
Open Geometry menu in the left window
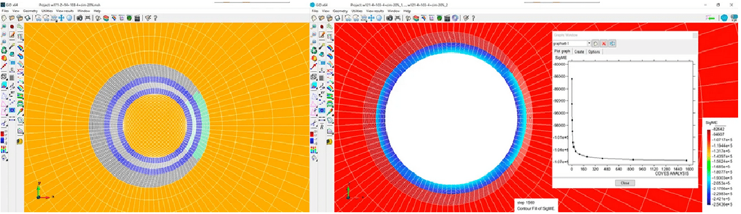(30, 11)
